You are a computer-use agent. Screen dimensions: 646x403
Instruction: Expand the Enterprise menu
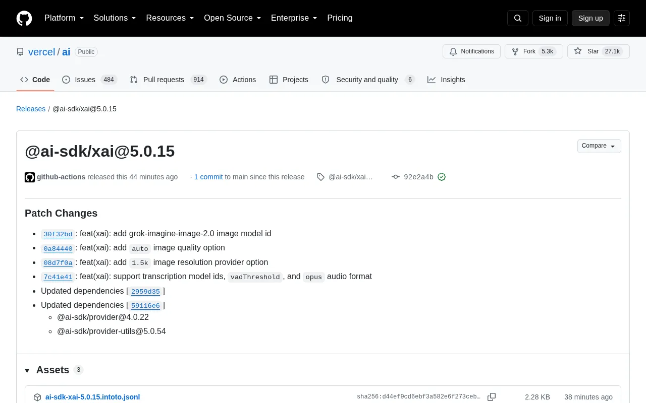[x=294, y=18]
